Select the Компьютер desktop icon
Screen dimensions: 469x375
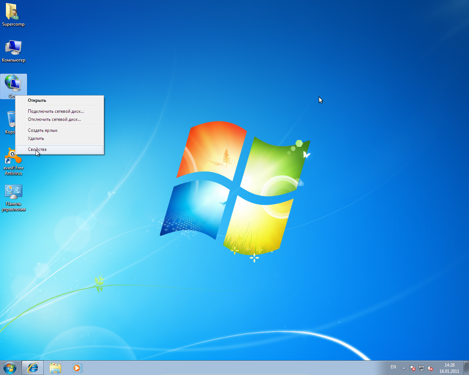14,51
